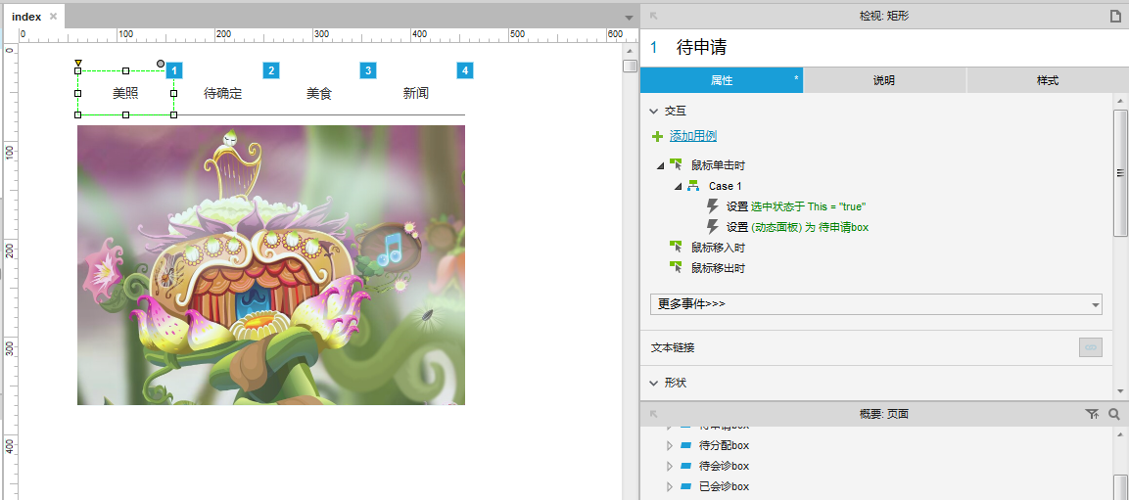Select the 美食 tab widget on canvas
The height and width of the screenshot is (500, 1129).
(319, 93)
